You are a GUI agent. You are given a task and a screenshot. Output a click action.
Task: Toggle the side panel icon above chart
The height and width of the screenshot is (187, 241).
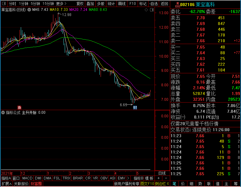[152, 10]
